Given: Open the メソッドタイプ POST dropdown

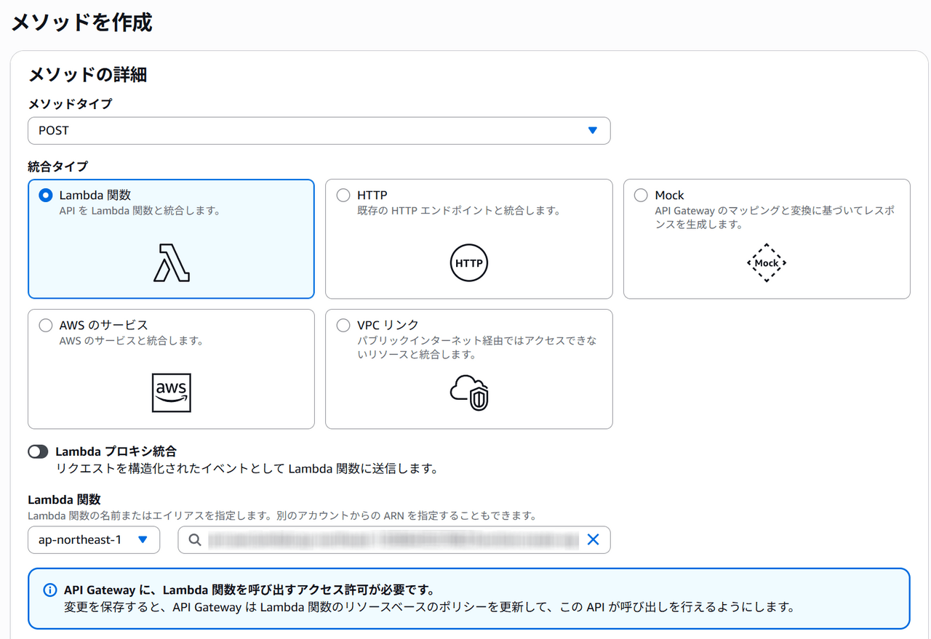Looking at the screenshot, I should click(319, 131).
